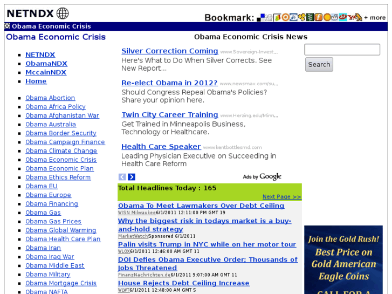The height and width of the screenshot is (294, 392).
Task: Open the '+ more' bookmark options
Action: (x=375, y=17)
